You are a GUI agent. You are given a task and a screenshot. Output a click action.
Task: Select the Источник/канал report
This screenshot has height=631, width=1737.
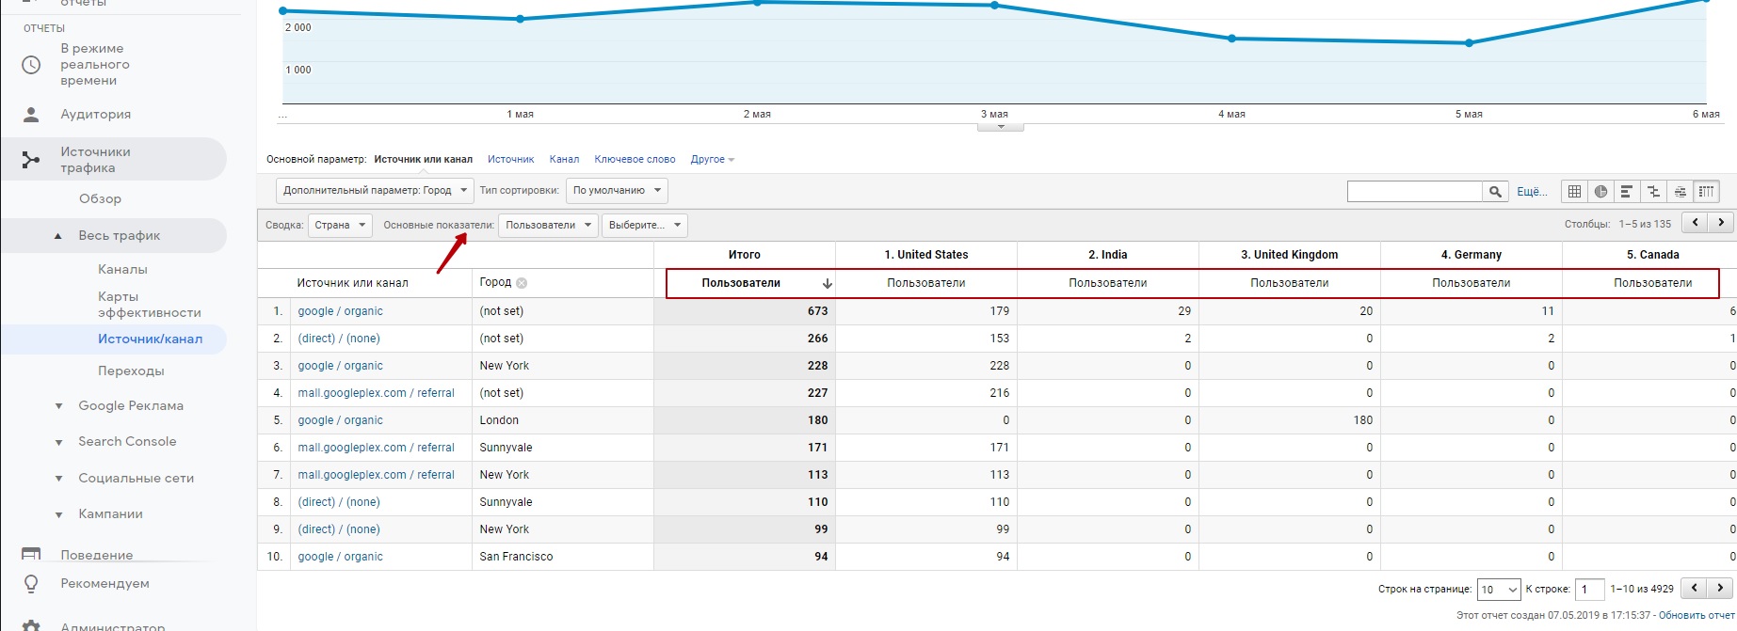point(151,339)
